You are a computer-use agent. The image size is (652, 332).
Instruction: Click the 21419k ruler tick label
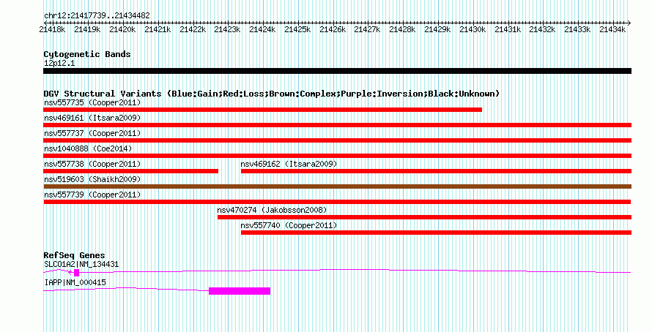click(87, 30)
